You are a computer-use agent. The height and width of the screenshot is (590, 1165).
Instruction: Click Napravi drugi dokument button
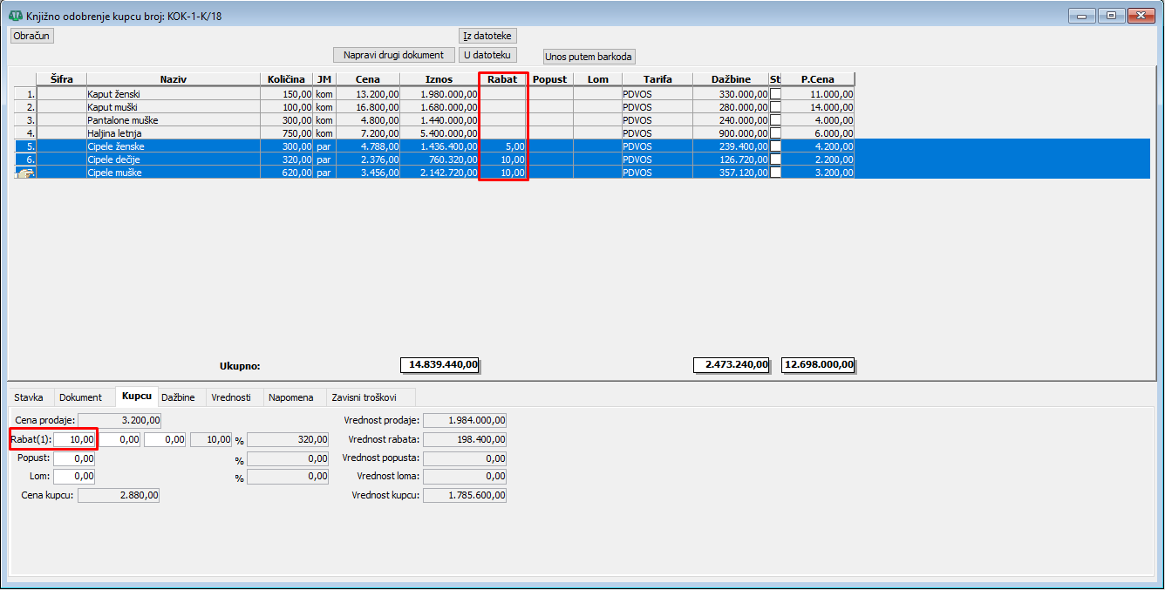pyautogui.click(x=394, y=55)
